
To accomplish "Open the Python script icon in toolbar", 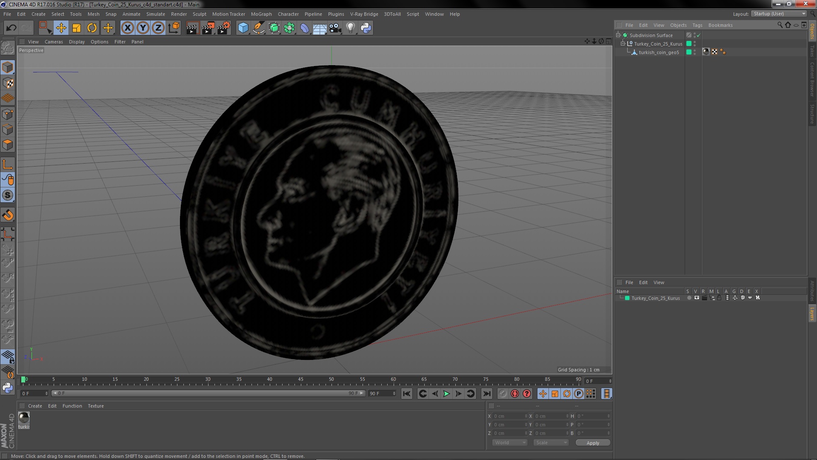I will [366, 28].
